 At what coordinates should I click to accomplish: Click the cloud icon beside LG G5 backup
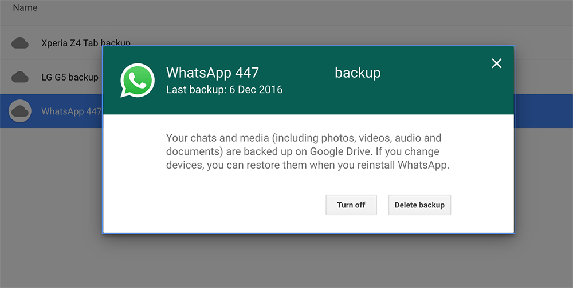click(20, 77)
